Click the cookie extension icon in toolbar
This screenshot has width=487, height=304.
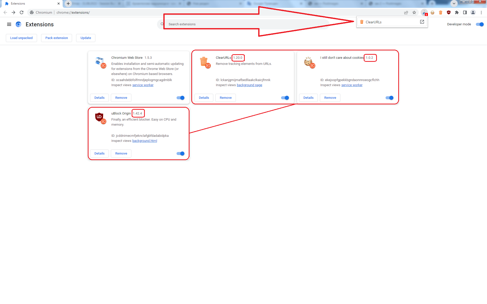(x=432, y=12)
